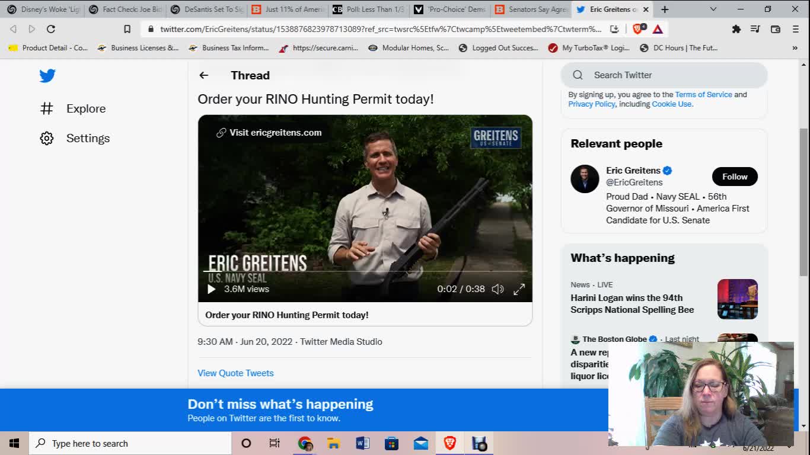The height and width of the screenshot is (455, 810).
Task: Follow Eric Greitens
Action: pos(735,177)
